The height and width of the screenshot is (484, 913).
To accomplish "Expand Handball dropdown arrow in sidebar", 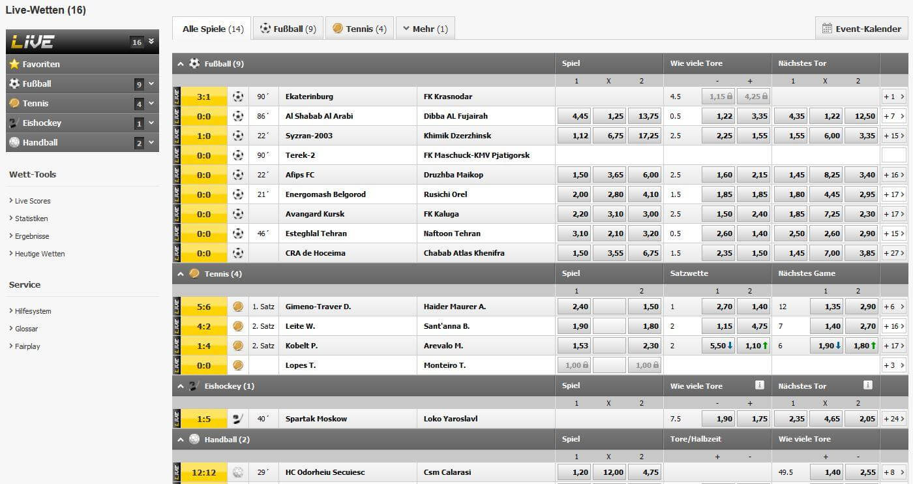I will [151, 142].
